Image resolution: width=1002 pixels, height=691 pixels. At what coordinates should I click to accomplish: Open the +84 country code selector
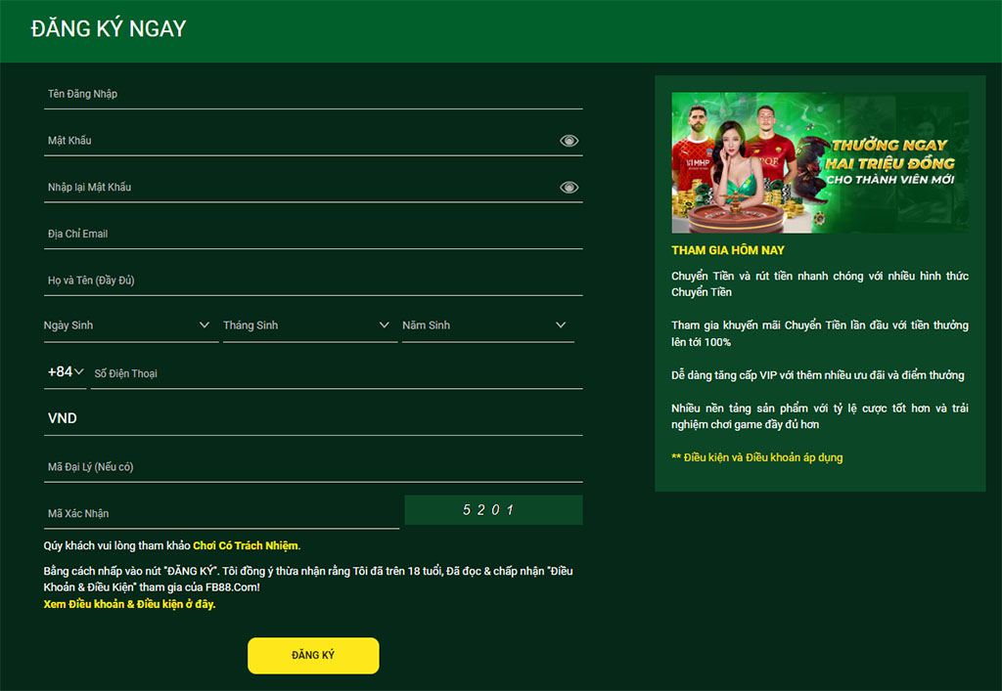(x=65, y=372)
